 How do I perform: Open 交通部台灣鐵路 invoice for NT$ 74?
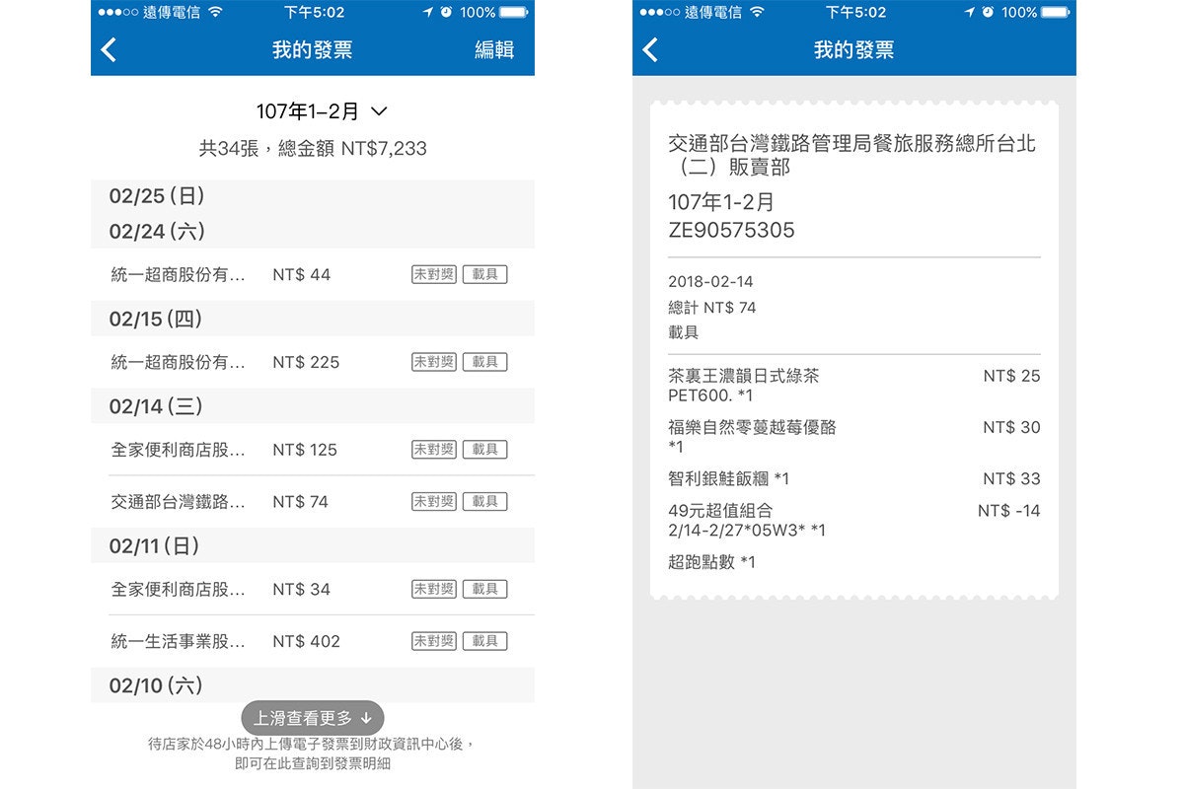click(313, 502)
